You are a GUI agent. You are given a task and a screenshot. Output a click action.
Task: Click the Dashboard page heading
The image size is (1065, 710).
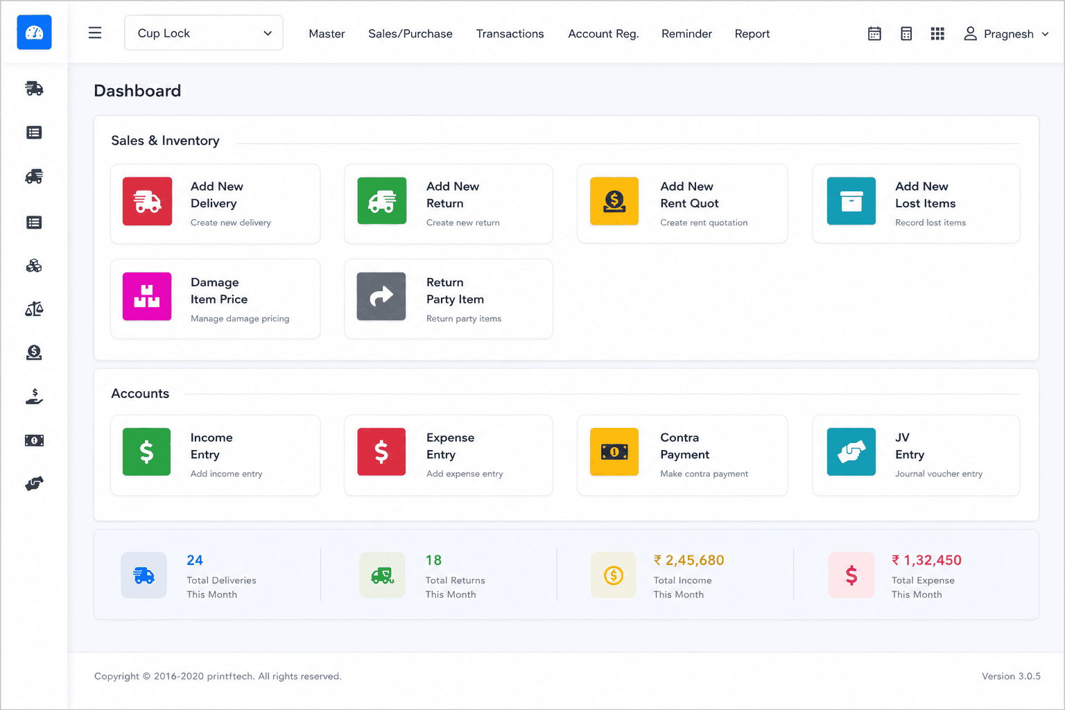click(137, 91)
